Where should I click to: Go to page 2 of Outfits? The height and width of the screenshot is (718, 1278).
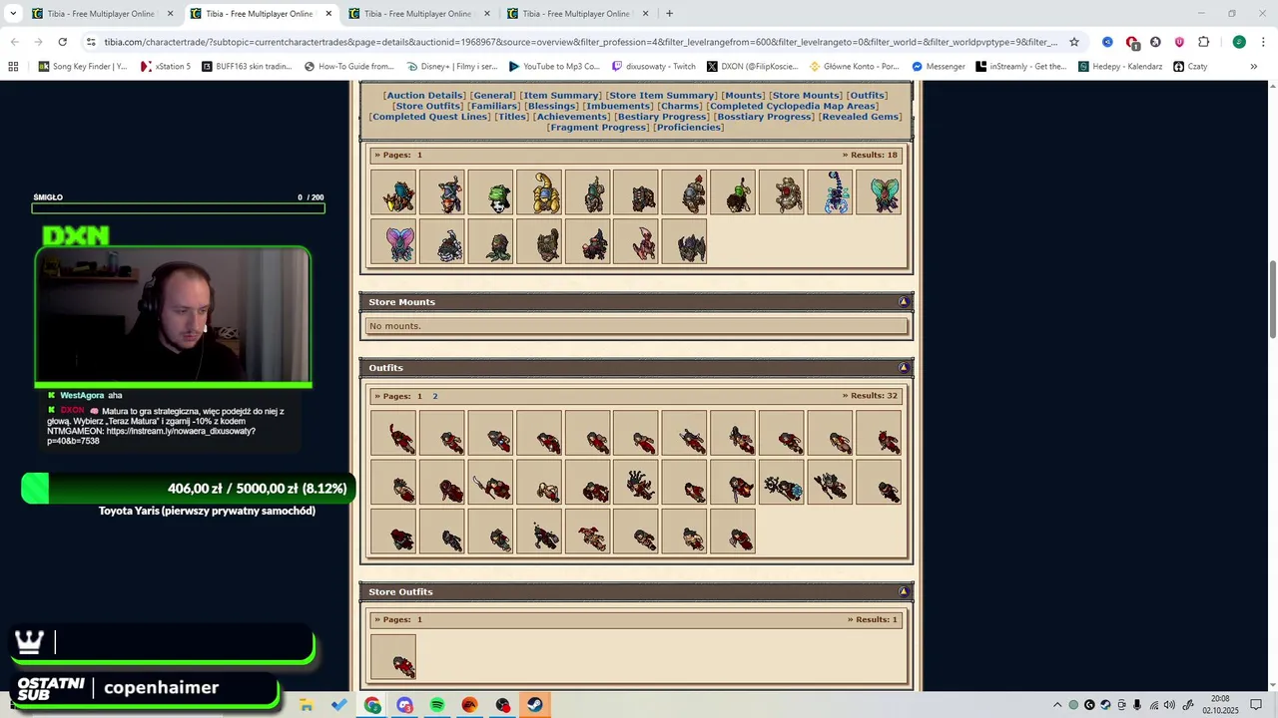(x=435, y=396)
